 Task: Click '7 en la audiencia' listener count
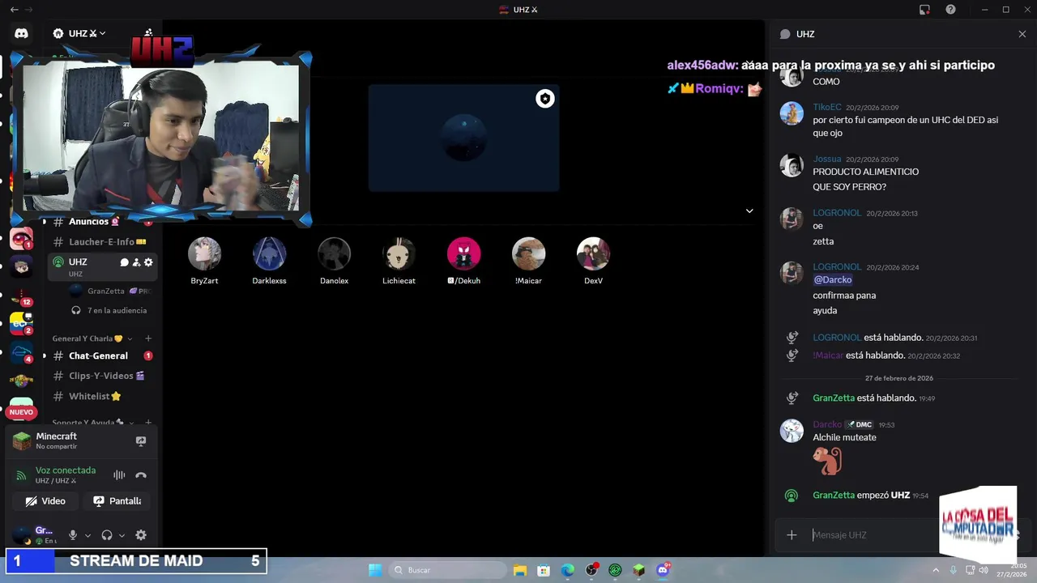coord(109,310)
